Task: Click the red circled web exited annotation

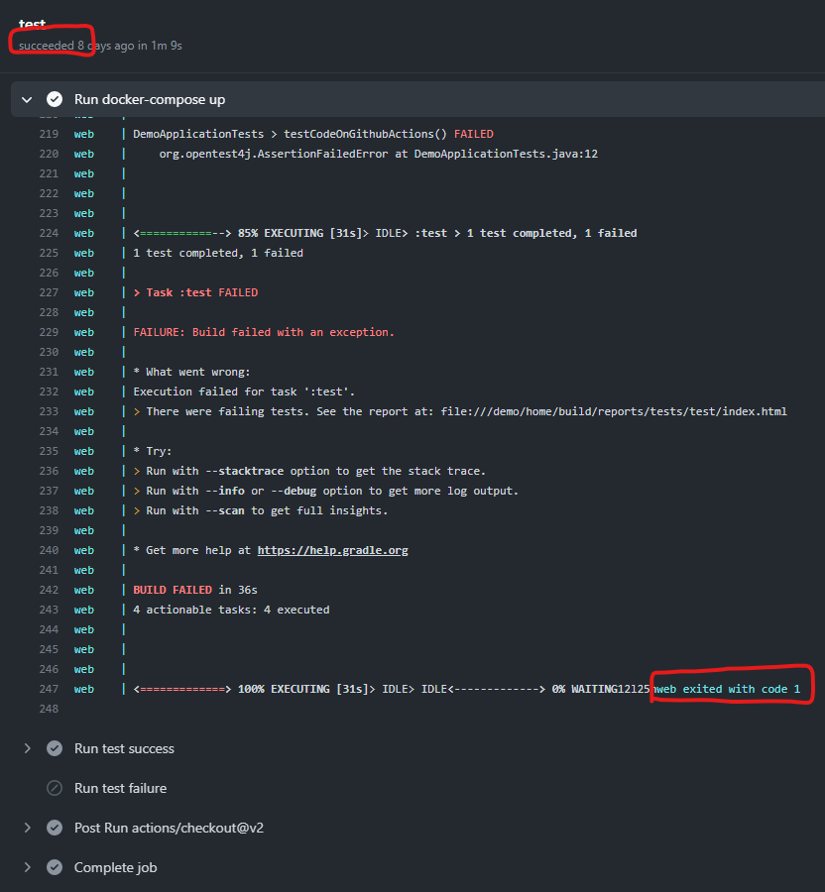Action: 731,688
